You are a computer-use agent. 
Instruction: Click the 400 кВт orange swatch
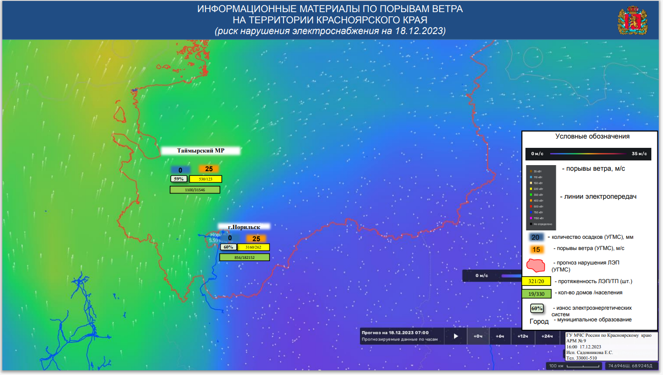click(531, 201)
